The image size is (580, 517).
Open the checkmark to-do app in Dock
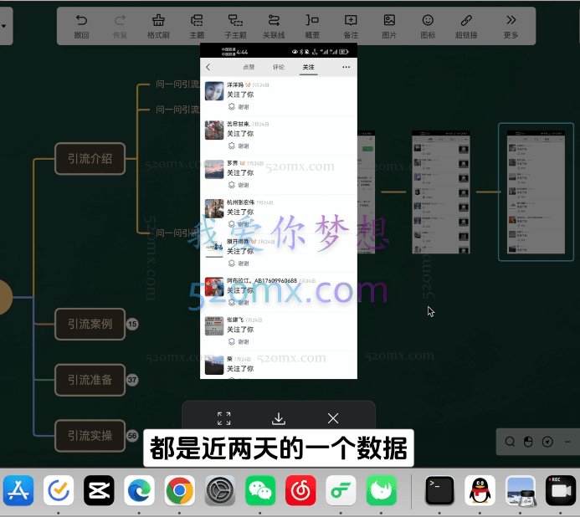pos(59,490)
